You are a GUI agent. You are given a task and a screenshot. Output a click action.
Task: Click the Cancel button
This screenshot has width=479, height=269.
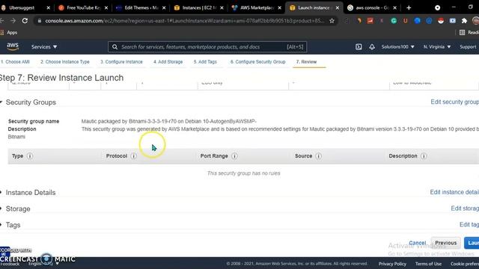coord(418,243)
